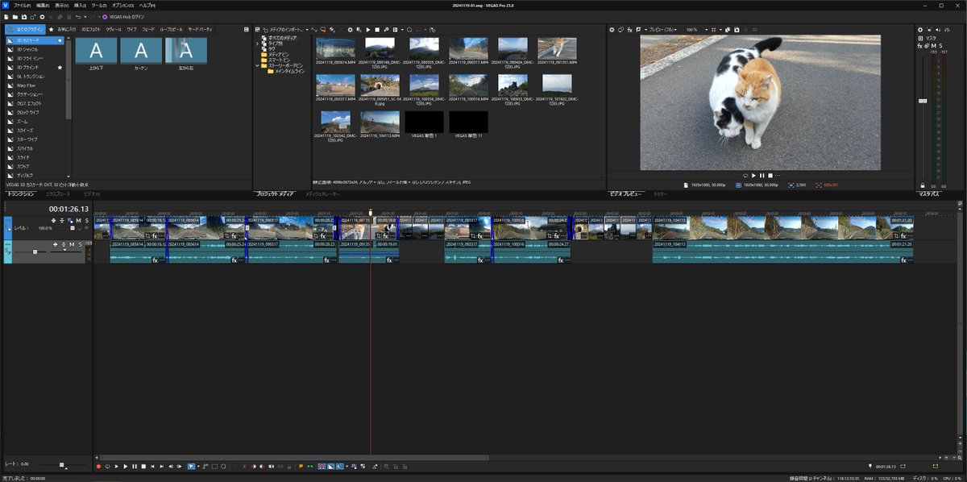The image size is (967, 482).
Task: Toggle Auto Ripple in timeline toolbar
Action: (x=339, y=466)
